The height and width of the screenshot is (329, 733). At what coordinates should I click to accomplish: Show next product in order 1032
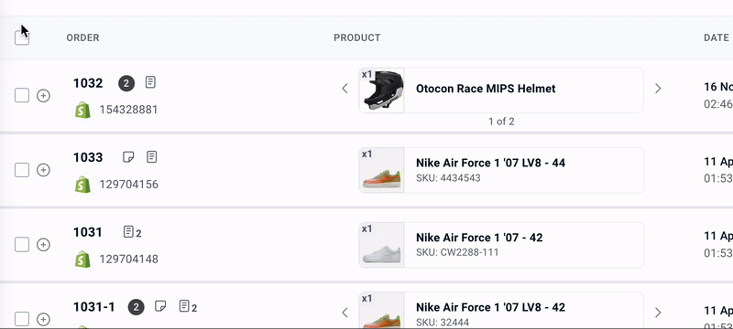[x=658, y=89]
